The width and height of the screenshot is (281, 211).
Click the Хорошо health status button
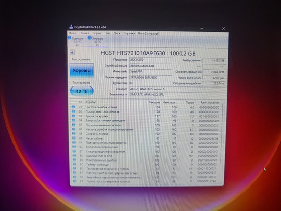click(x=82, y=70)
